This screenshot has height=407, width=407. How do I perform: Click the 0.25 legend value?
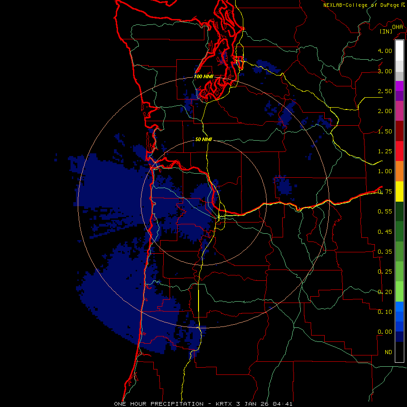pyautogui.click(x=385, y=272)
